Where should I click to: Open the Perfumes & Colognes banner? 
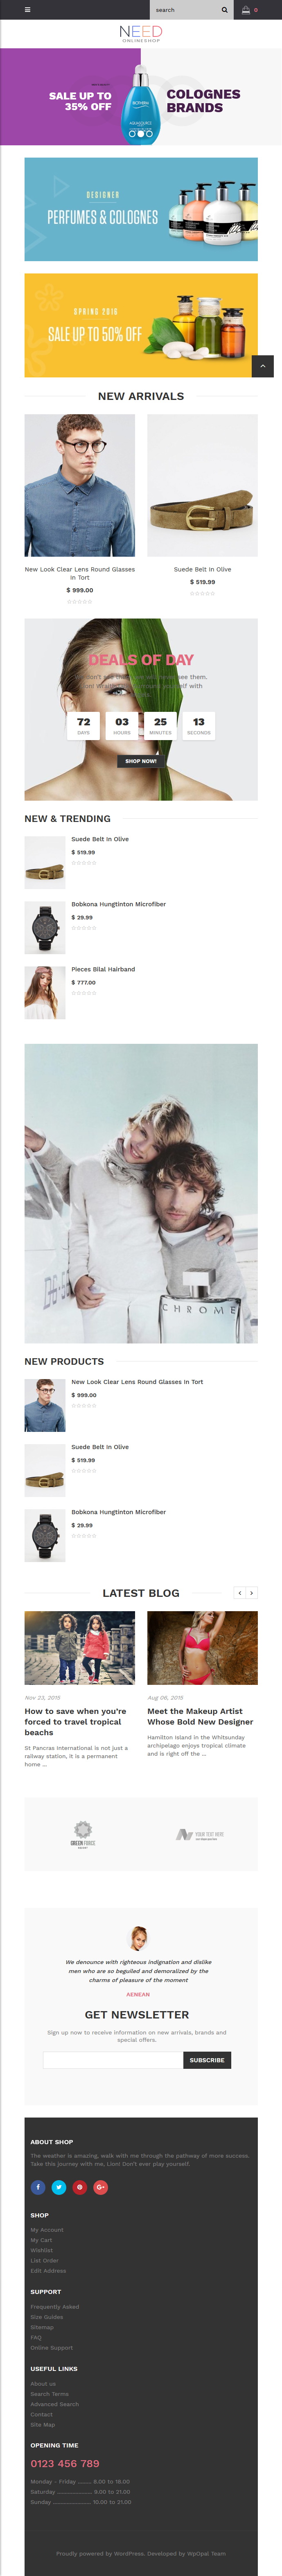(x=141, y=209)
